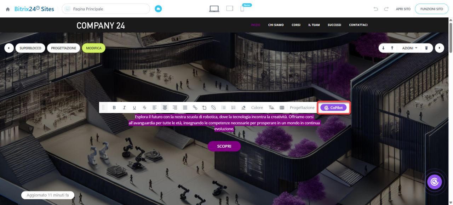Expand block options with the right arrow
This screenshot has height=205, width=453.
pyautogui.click(x=440, y=48)
